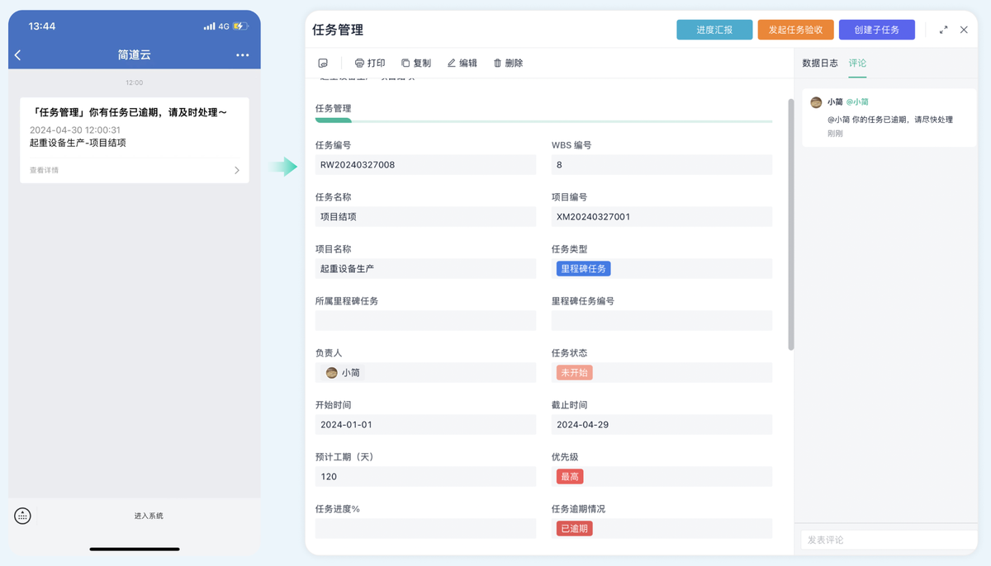Click the notification timestamp 2024-04-30 12:00:31
The height and width of the screenshot is (566, 991).
[75, 130]
